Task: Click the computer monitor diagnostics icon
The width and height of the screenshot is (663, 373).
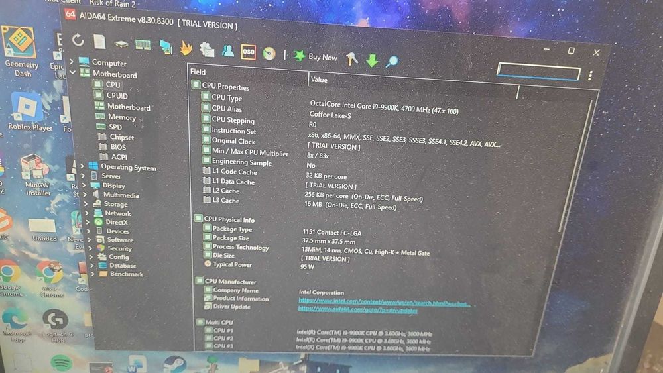Action: (165, 46)
